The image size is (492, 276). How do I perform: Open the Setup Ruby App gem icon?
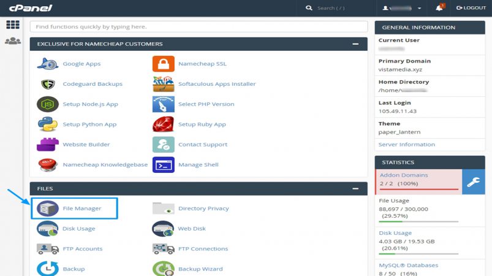pyautogui.click(x=163, y=125)
